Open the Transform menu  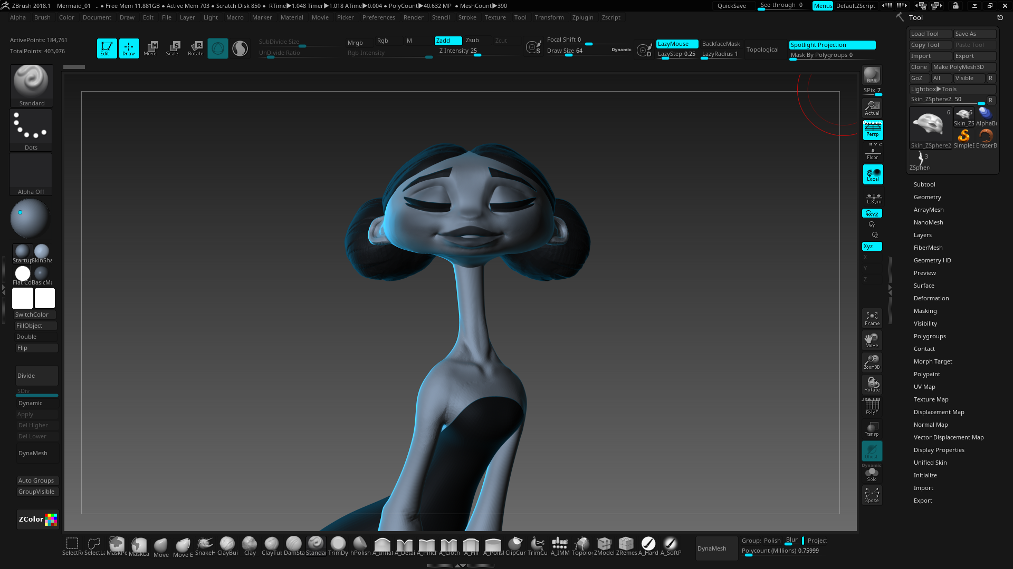549,17
